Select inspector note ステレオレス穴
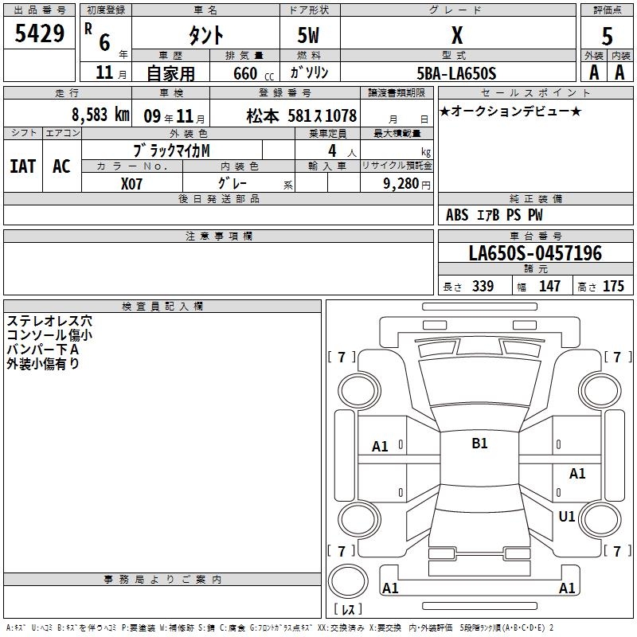 (x=49, y=321)
